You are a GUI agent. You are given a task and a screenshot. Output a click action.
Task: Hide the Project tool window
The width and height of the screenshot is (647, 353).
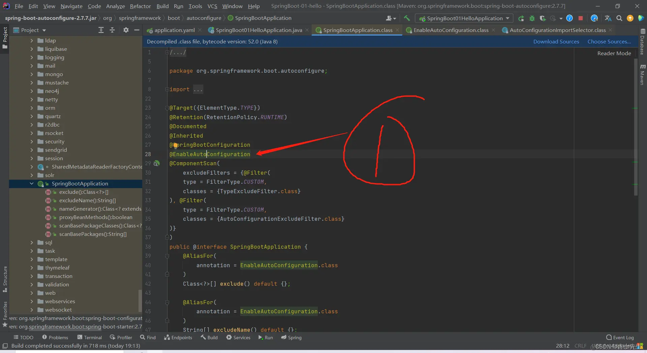136,30
